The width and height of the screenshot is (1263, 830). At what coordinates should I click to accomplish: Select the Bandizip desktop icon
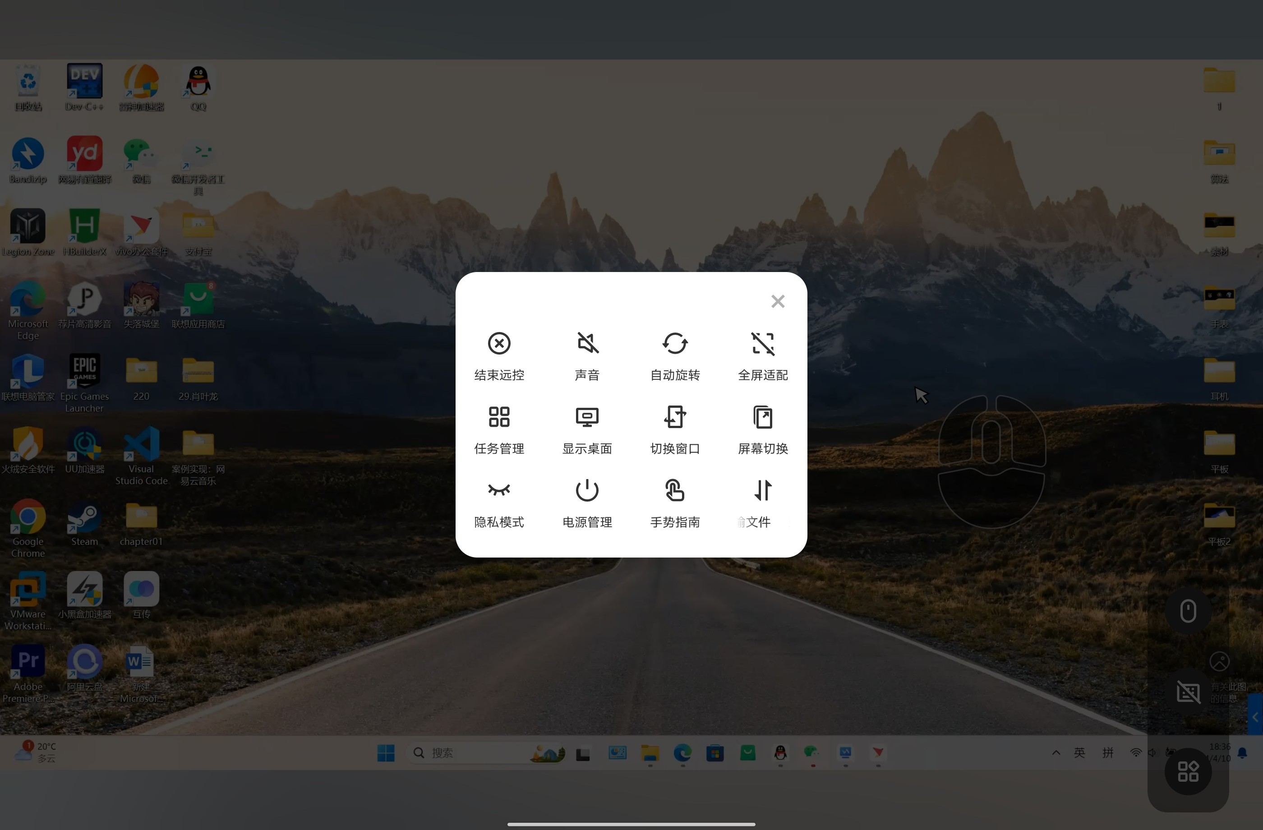pos(28,160)
